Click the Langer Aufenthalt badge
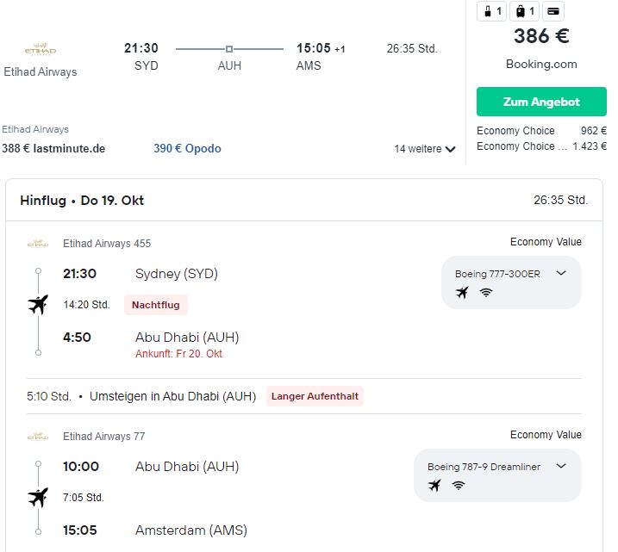 click(x=315, y=396)
